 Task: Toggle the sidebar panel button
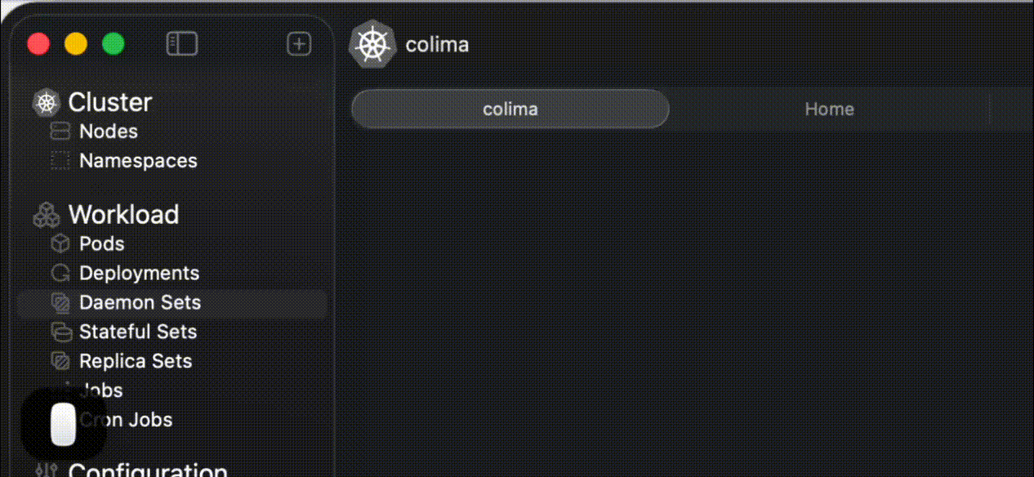coord(181,44)
